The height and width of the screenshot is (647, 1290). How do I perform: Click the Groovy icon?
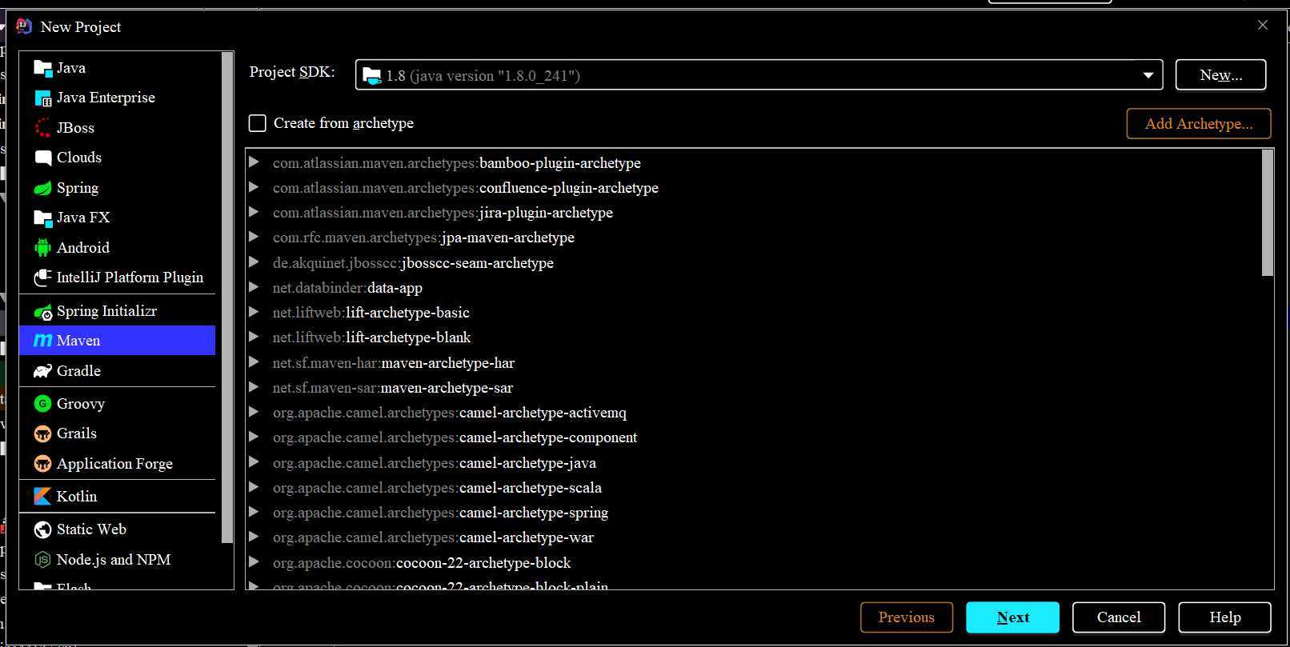point(43,404)
